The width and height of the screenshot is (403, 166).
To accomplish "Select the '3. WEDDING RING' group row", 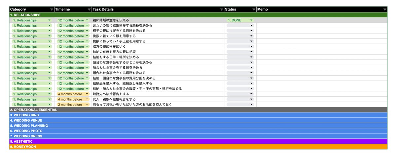I will tap(198, 115).
